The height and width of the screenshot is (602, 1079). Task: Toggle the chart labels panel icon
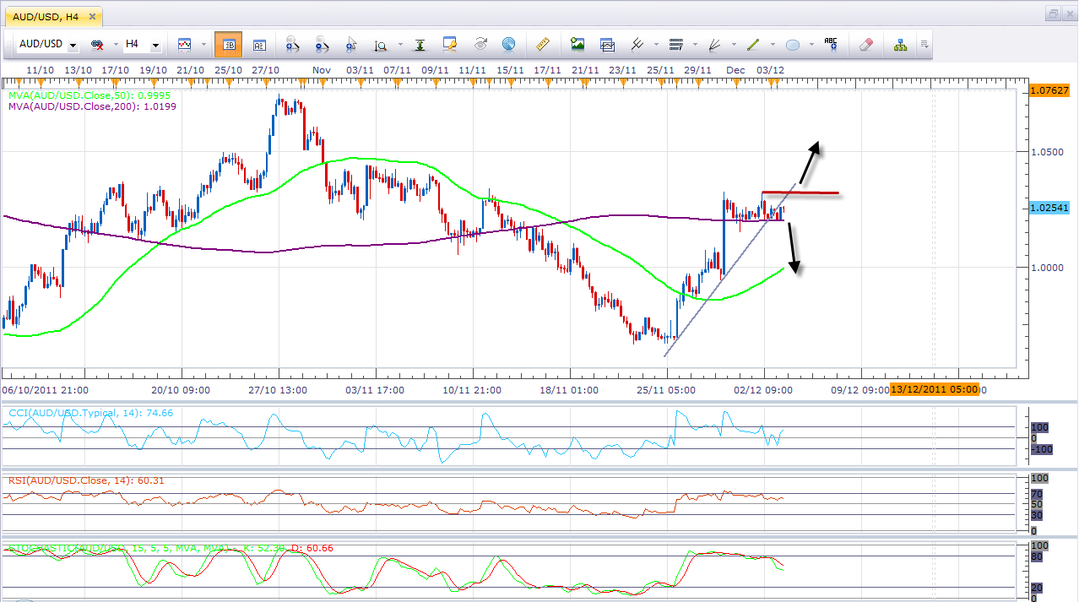click(x=259, y=45)
